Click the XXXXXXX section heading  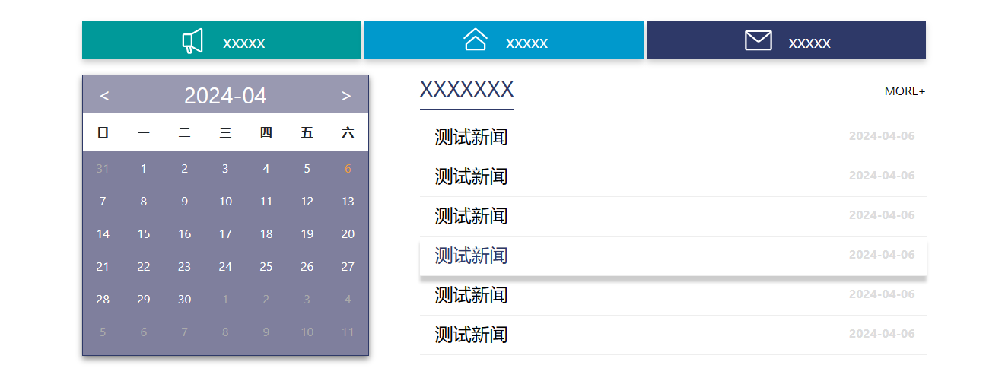pyautogui.click(x=466, y=89)
